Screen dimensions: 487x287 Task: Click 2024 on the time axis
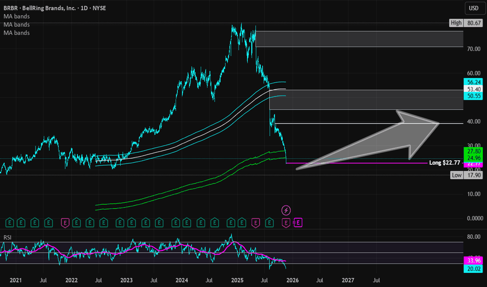(x=182, y=280)
